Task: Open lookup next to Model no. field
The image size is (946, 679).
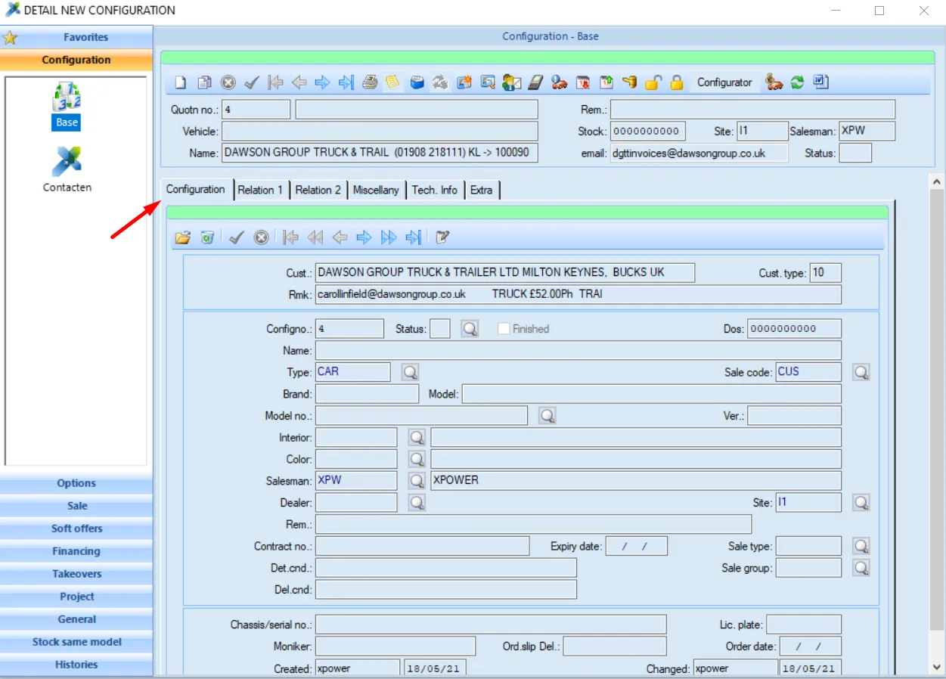Action: [x=547, y=416]
